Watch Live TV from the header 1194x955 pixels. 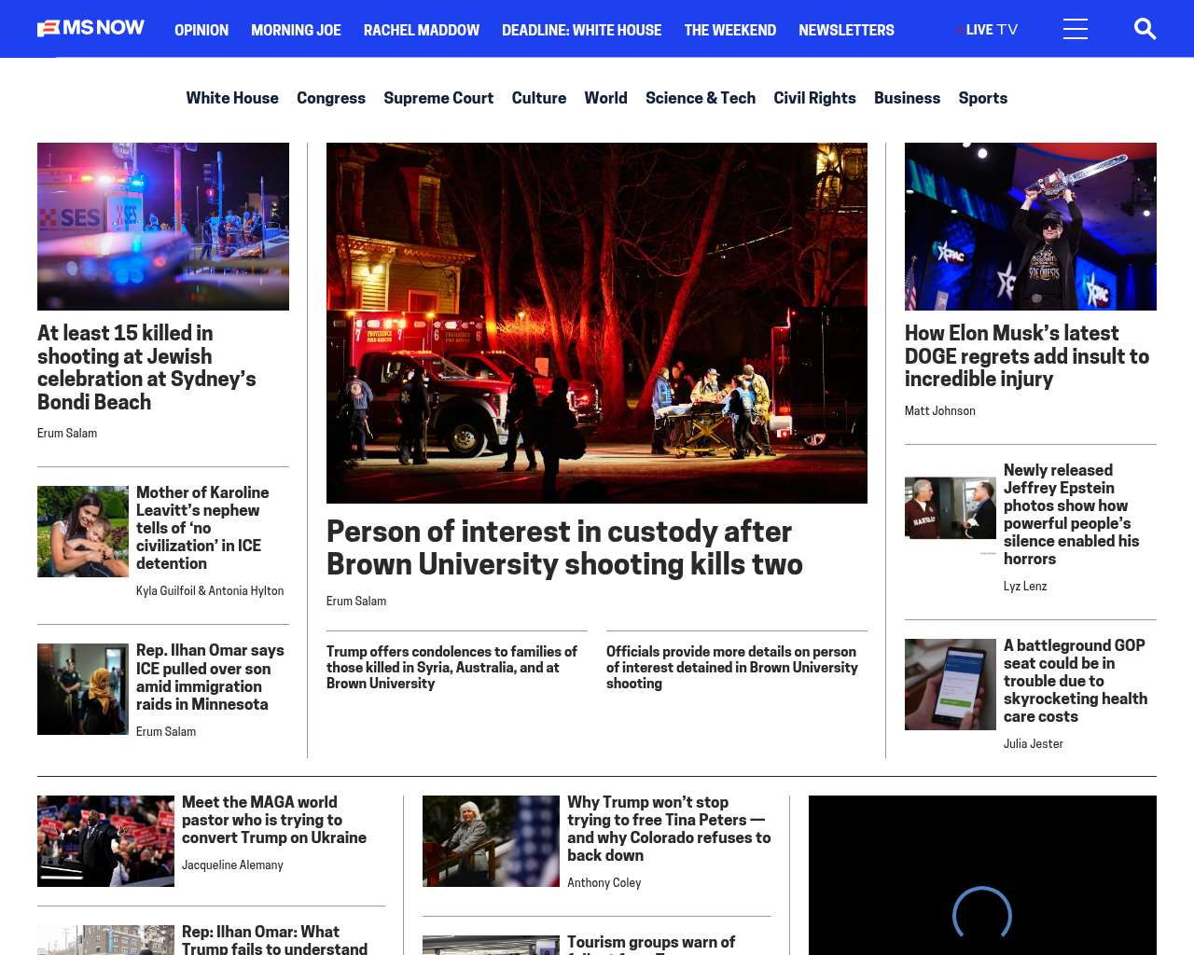(990, 30)
